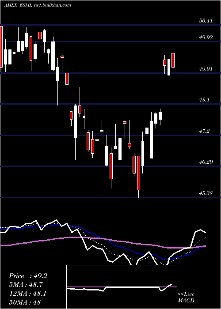The image size is (221, 309).
Task: Click the 45.38 price level label
Action: pos(206,193)
